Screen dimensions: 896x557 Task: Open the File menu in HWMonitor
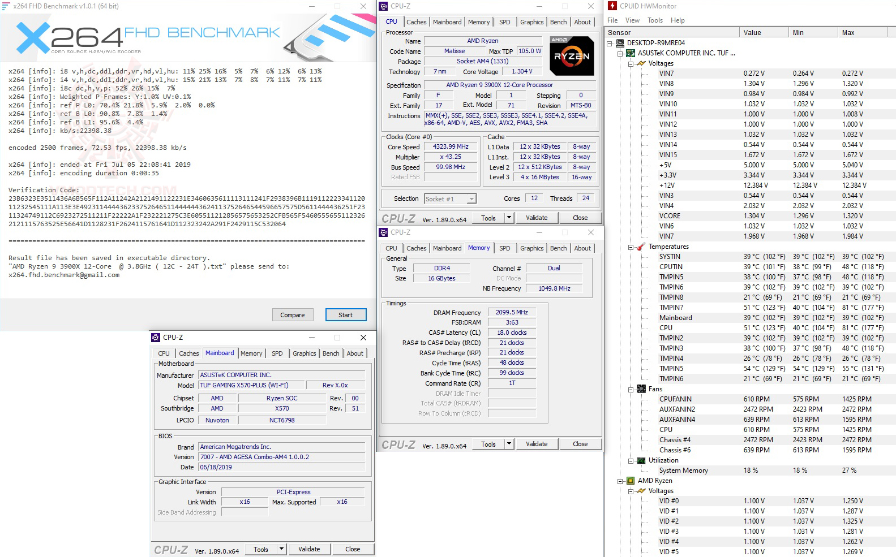coord(612,20)
